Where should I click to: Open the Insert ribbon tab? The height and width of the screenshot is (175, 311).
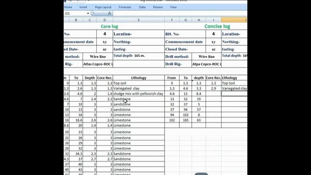83,7
